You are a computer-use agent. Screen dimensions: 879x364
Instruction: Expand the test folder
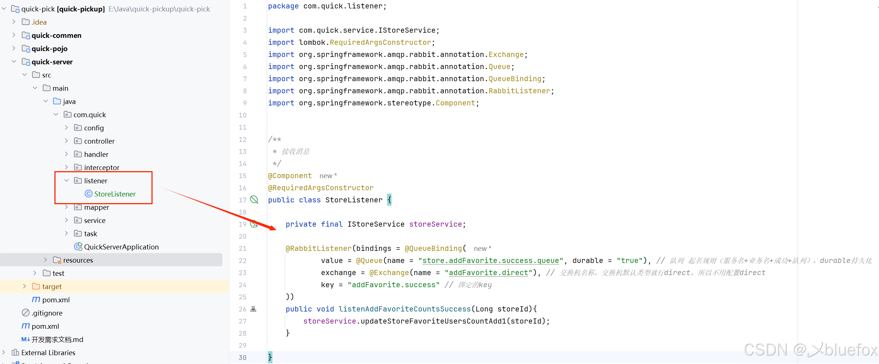[x=35, y=273]
